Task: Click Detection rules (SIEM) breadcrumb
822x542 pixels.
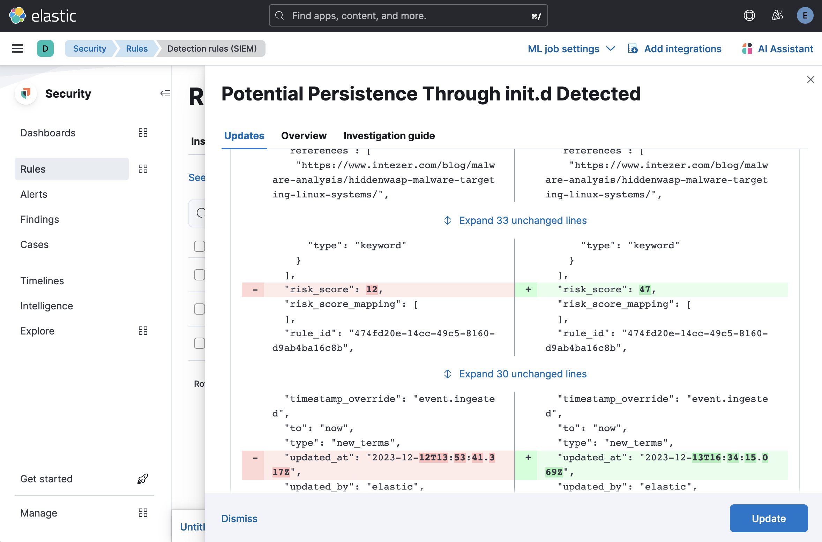Action: pyautogui.click(x=212, y=48)
